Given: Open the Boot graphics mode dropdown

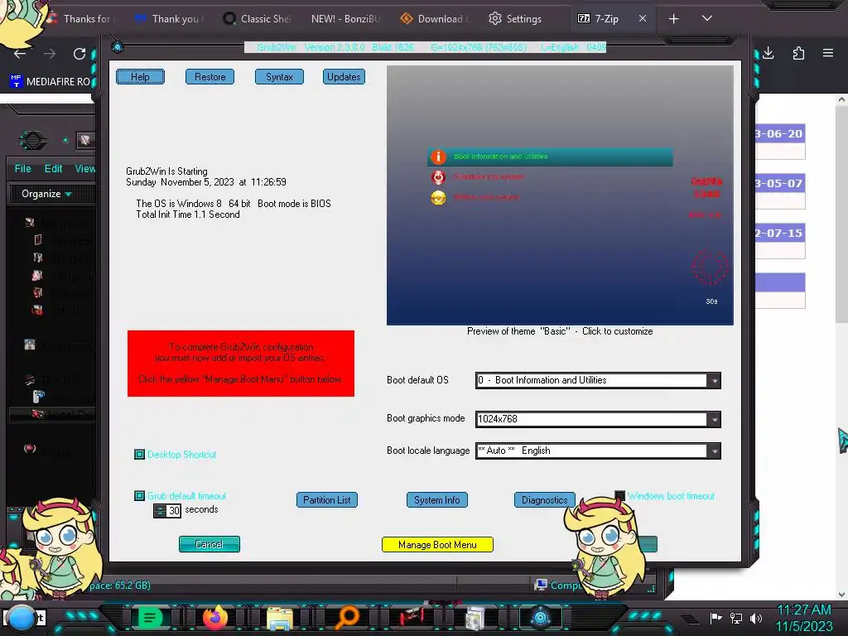Looking at the screenshot, I should click(714, 419).
